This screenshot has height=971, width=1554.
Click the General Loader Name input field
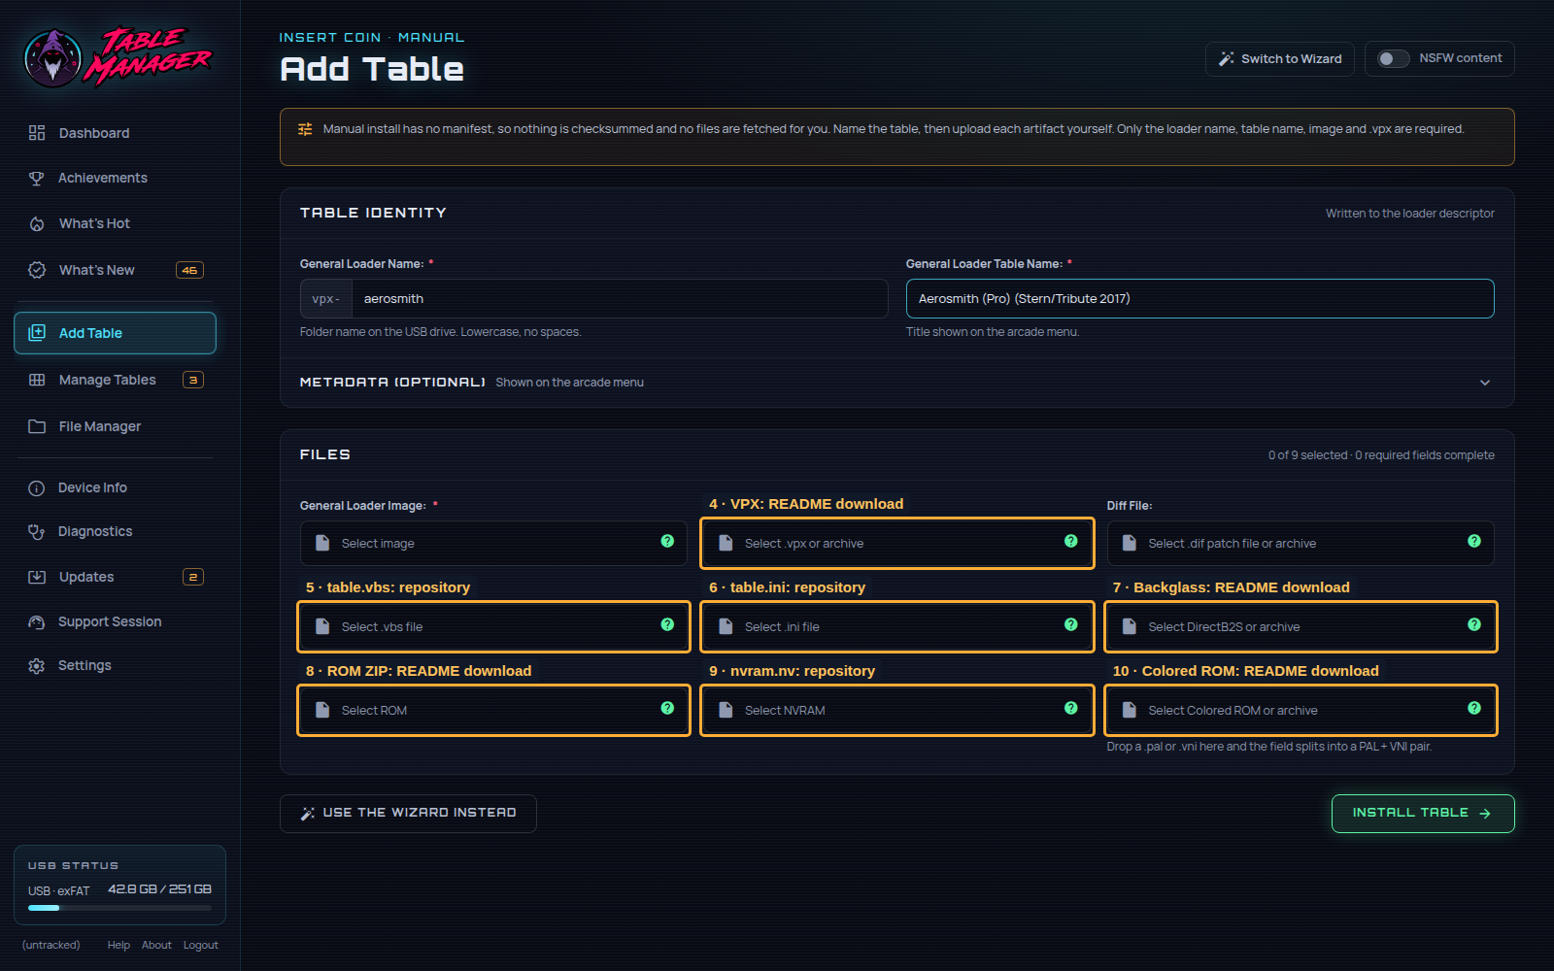click(x=619, y=299)
